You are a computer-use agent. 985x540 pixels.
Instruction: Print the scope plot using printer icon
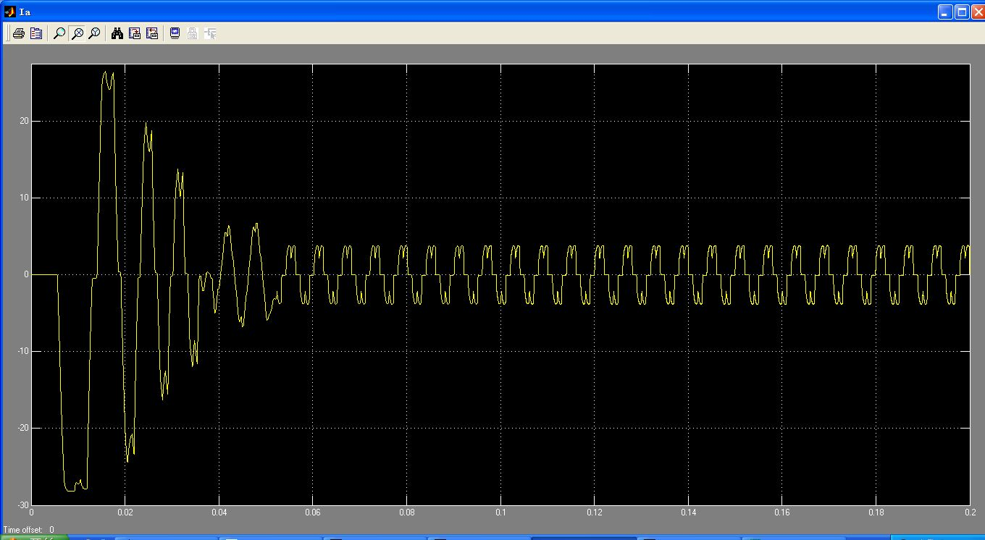(19, 33)
